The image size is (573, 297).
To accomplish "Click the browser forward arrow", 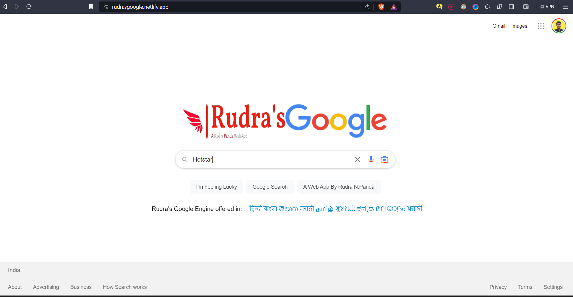I will 17,7.
